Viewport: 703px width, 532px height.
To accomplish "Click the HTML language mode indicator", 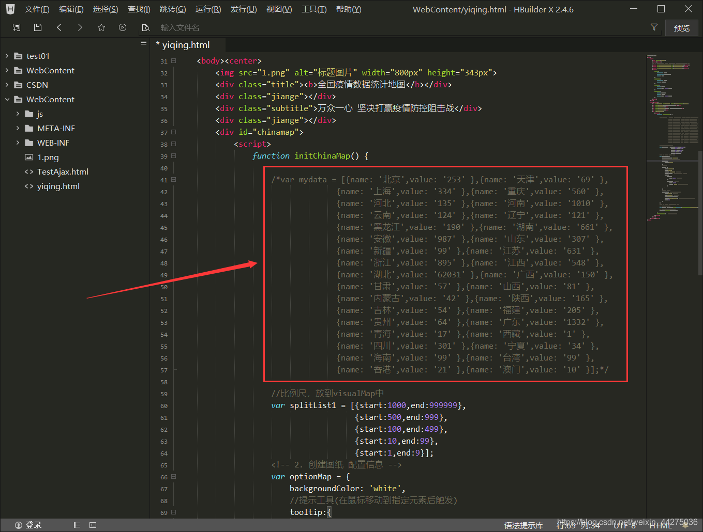I will pyautogui.click(x=661, y=525).
